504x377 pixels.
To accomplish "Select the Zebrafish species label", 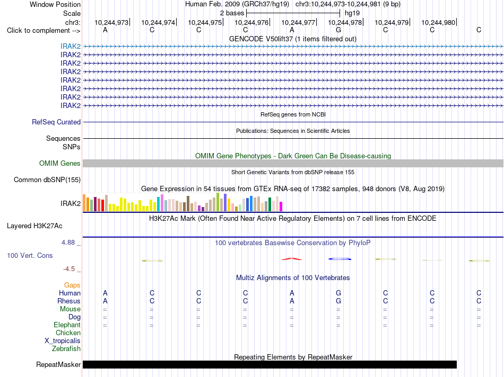I will 66,349.
